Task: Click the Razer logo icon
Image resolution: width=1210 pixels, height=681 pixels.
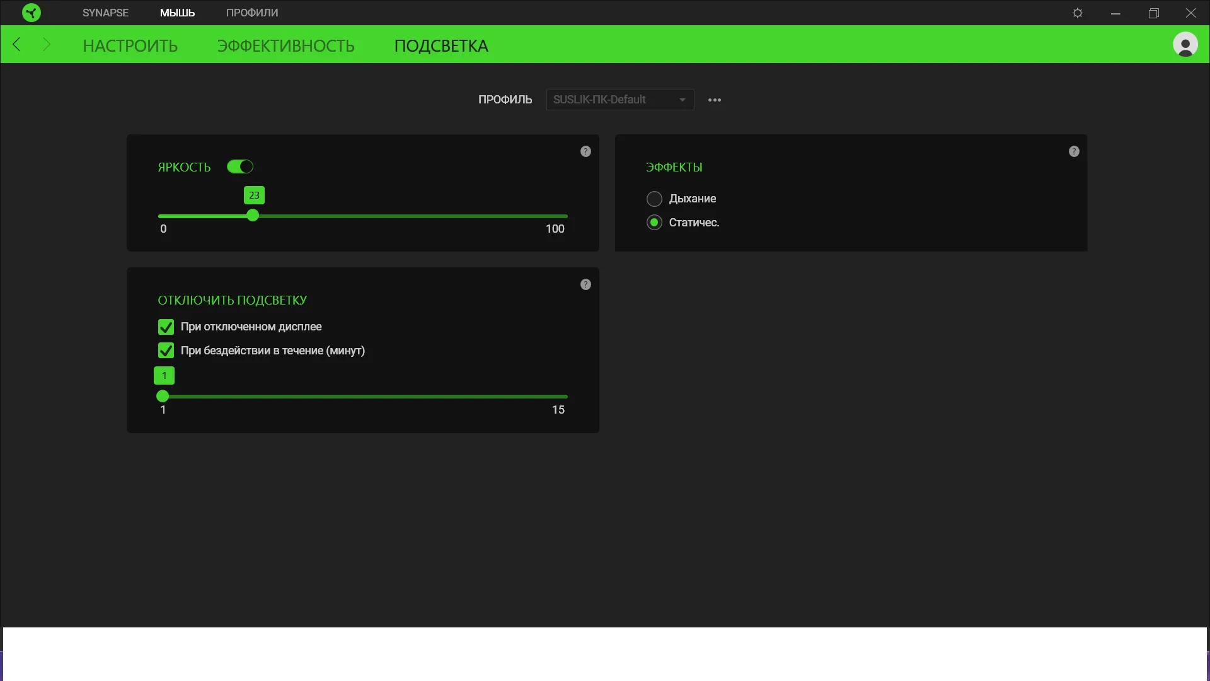Action: [x=31, y=13]
